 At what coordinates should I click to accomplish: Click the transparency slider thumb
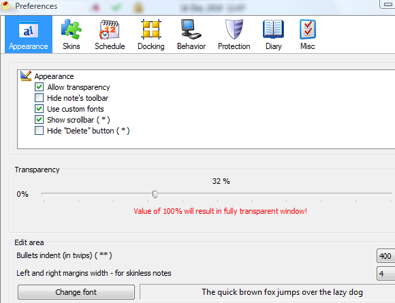(155, 194)
